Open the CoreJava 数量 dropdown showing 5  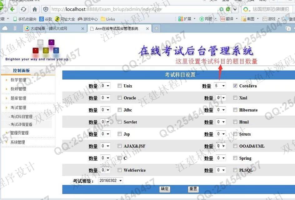click(220, 86)
